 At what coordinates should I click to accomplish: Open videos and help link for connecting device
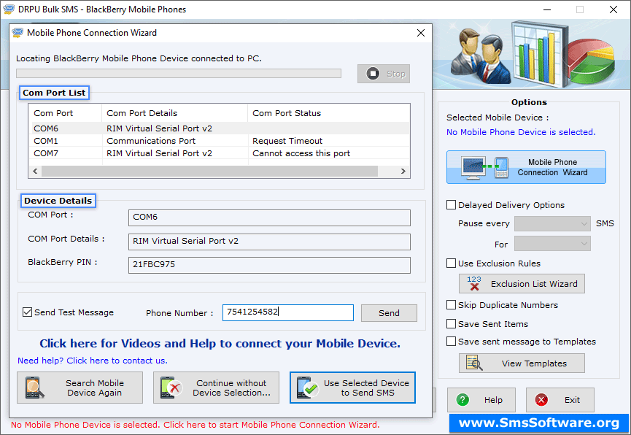pos(220,343)
